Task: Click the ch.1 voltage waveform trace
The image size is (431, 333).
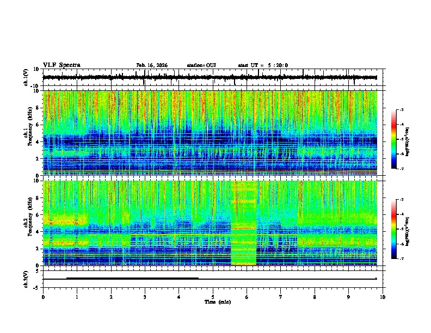Action: pyautogui.click(x=210, y=77)
